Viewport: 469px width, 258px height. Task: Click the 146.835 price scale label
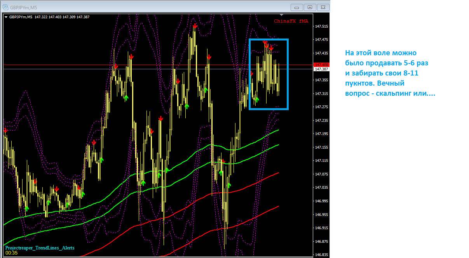coord(322,255)
